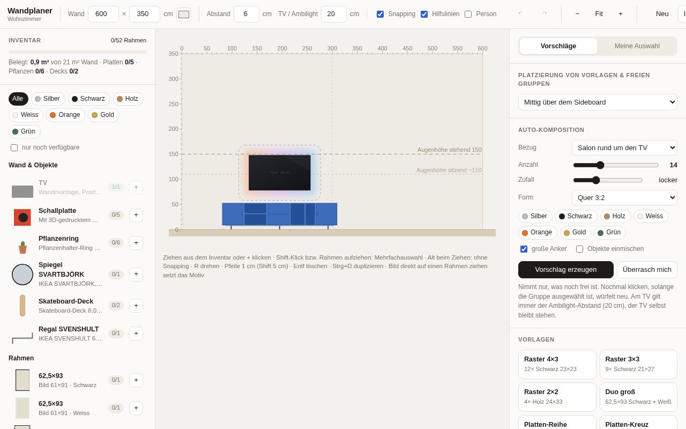This screenshot has height=429, width=686.
Task: Filter inventory by Silber color
Action: click(48, 99)
